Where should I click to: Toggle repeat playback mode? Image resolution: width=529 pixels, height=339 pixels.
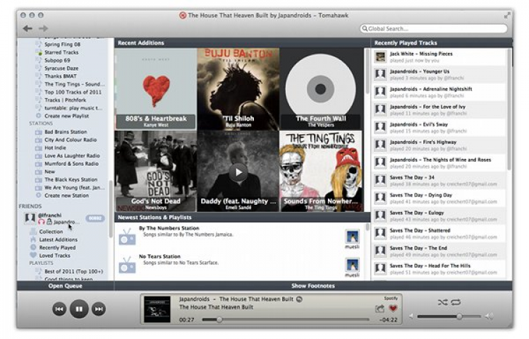456,302
